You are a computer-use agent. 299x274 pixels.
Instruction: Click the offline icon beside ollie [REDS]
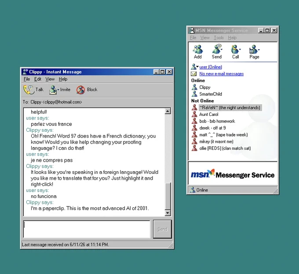[x=194, y=148]
